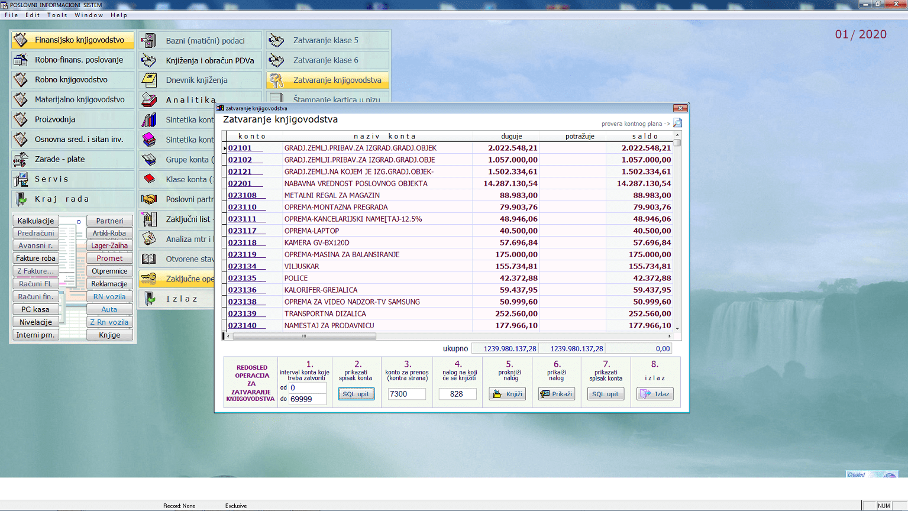The width and height of the screenshot is (908, 511).
Task: Click the Analitika icon
Action: [149, 100]
